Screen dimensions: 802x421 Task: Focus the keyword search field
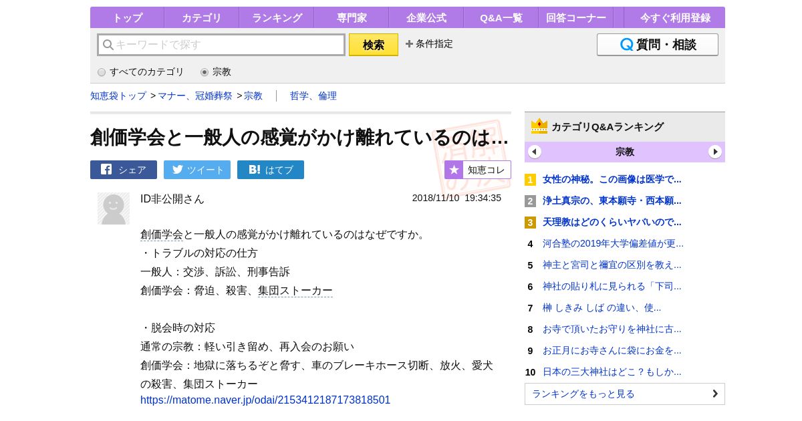221,45
